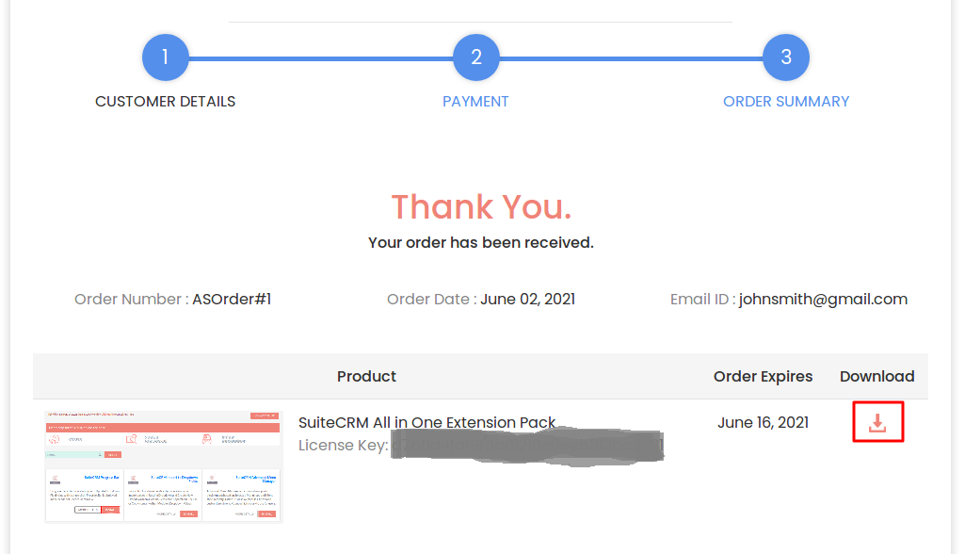965x554 pixels.
Task: Click the Product column header
Action: 366,376
